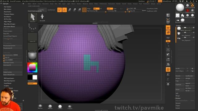This screenshot has width=198, height=111.
Task: Click the Decimate Current button
Action: pyautogui.click(x=13, y=63)
